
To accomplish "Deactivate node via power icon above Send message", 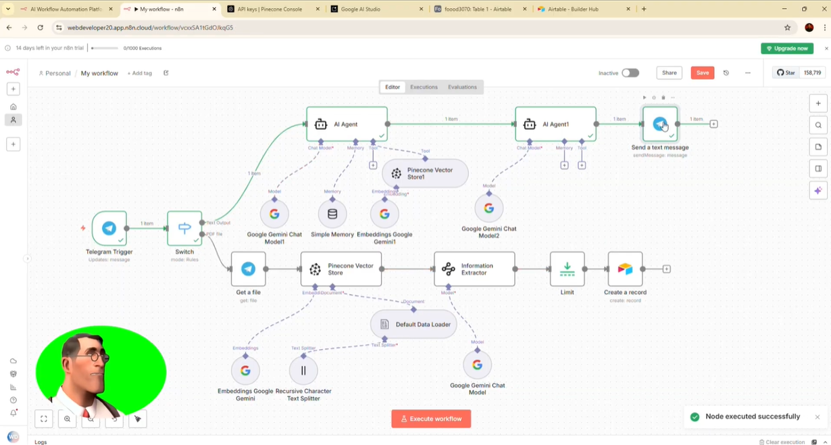I will (x=654, y=98).
